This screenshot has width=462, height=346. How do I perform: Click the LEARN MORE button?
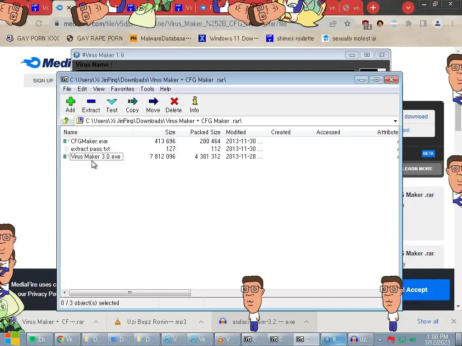[422, 168]
